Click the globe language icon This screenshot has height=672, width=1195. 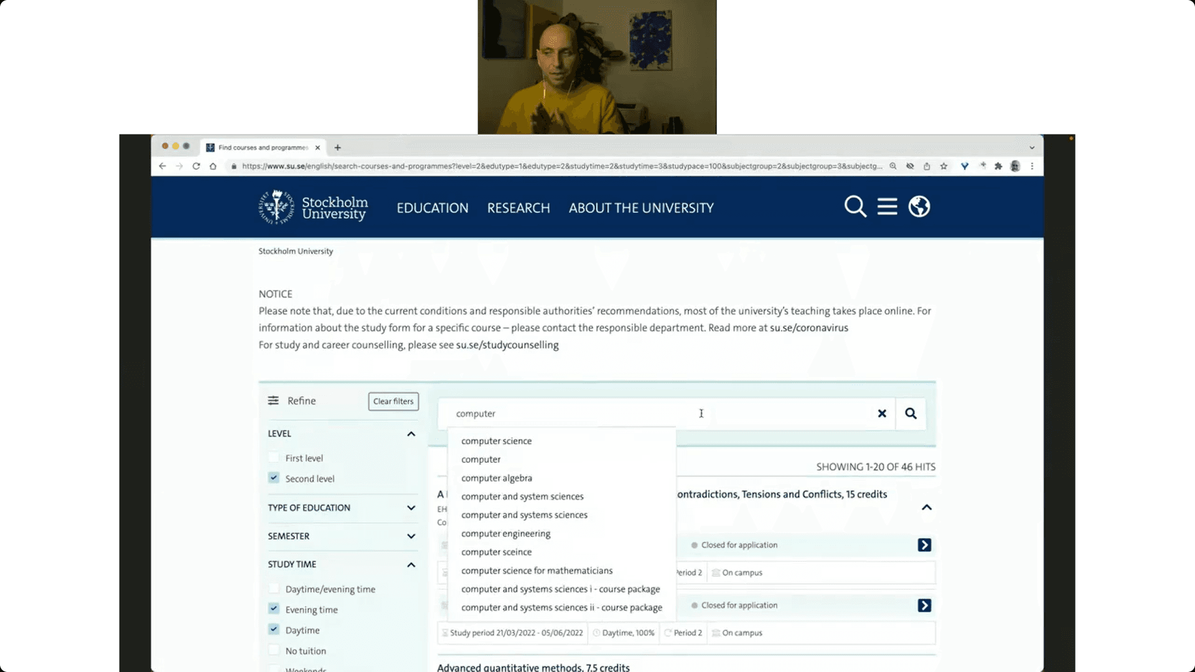(x=919, y=207)
